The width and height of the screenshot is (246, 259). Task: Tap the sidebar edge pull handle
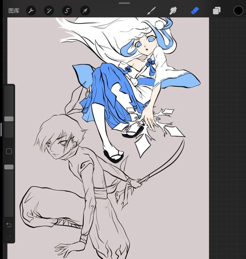pyautogui.click(x=1, y=130)
